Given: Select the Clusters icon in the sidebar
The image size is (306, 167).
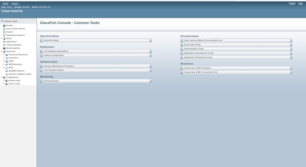Looking at the screenshot, I should tap(4, 32).
